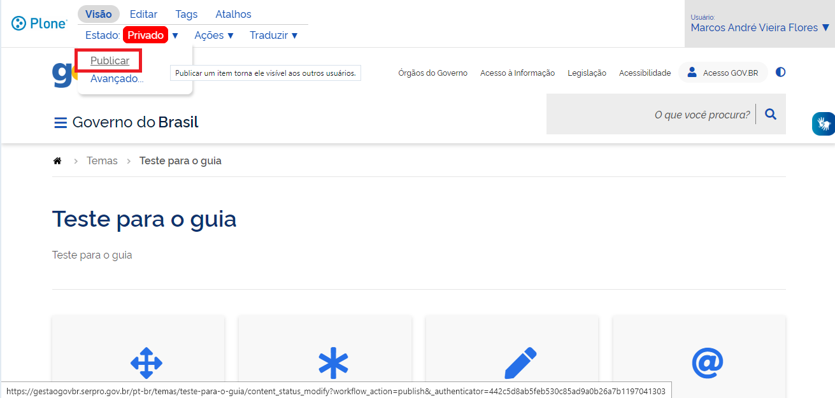This screenshot has height=398, width=835.
Task: Open the Marcos André Vieira Flores user menu
Action: click(x=760, y=27)
